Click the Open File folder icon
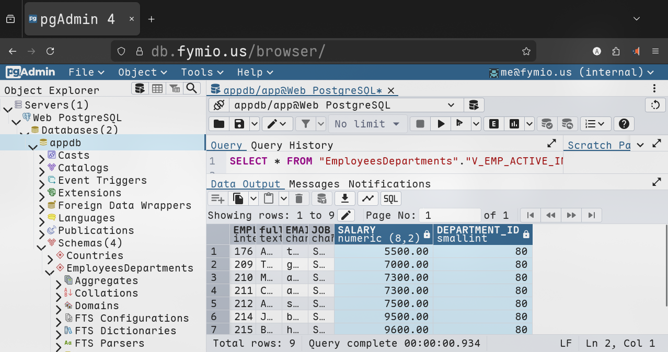Image resolution: width=668 pixels, height=352 pixels. (x=219, y=124)
